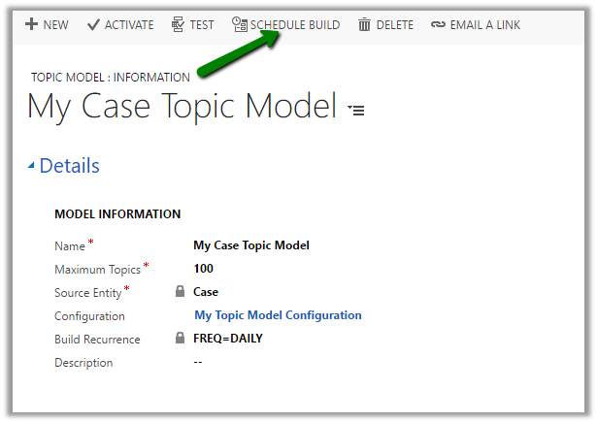Viewport: 597px width, 423px height.
Task: Click the Source Entity value Case
Action: (x=206, y=292)
